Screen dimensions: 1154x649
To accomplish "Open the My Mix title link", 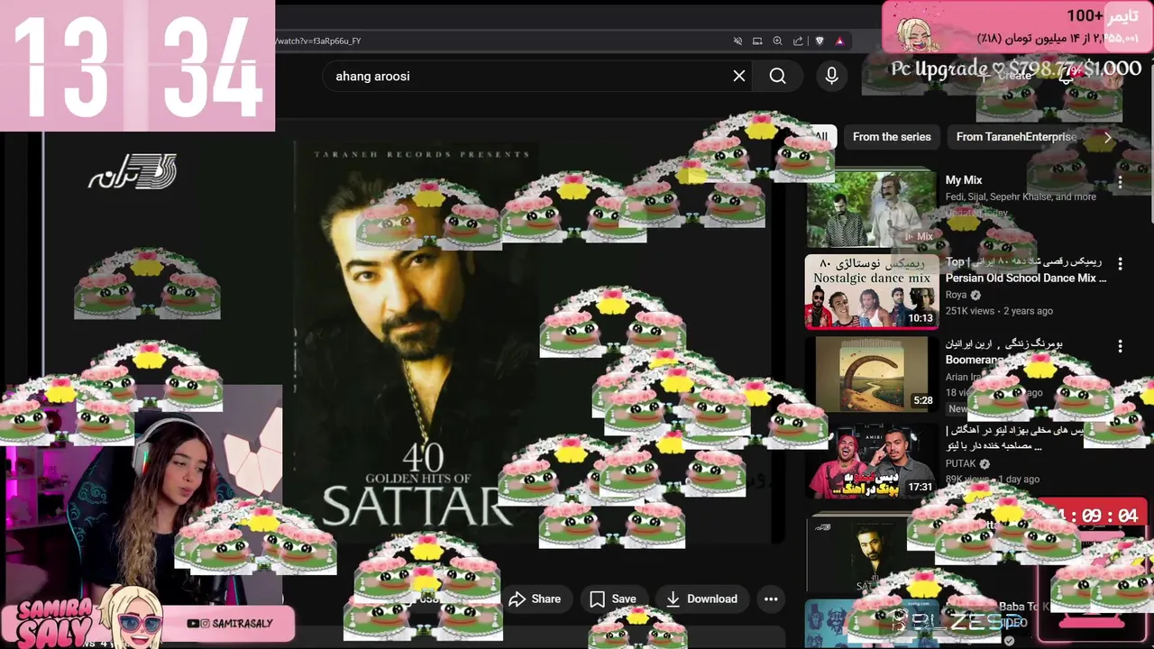I will tap(964, 180).
